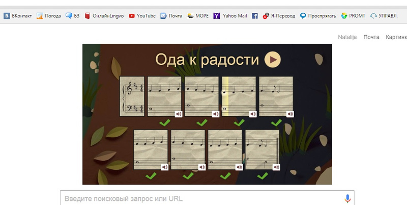Open the Я-Перевод bookmark
The height and width of the screenshot is (205, 407).
pos(279,16)
